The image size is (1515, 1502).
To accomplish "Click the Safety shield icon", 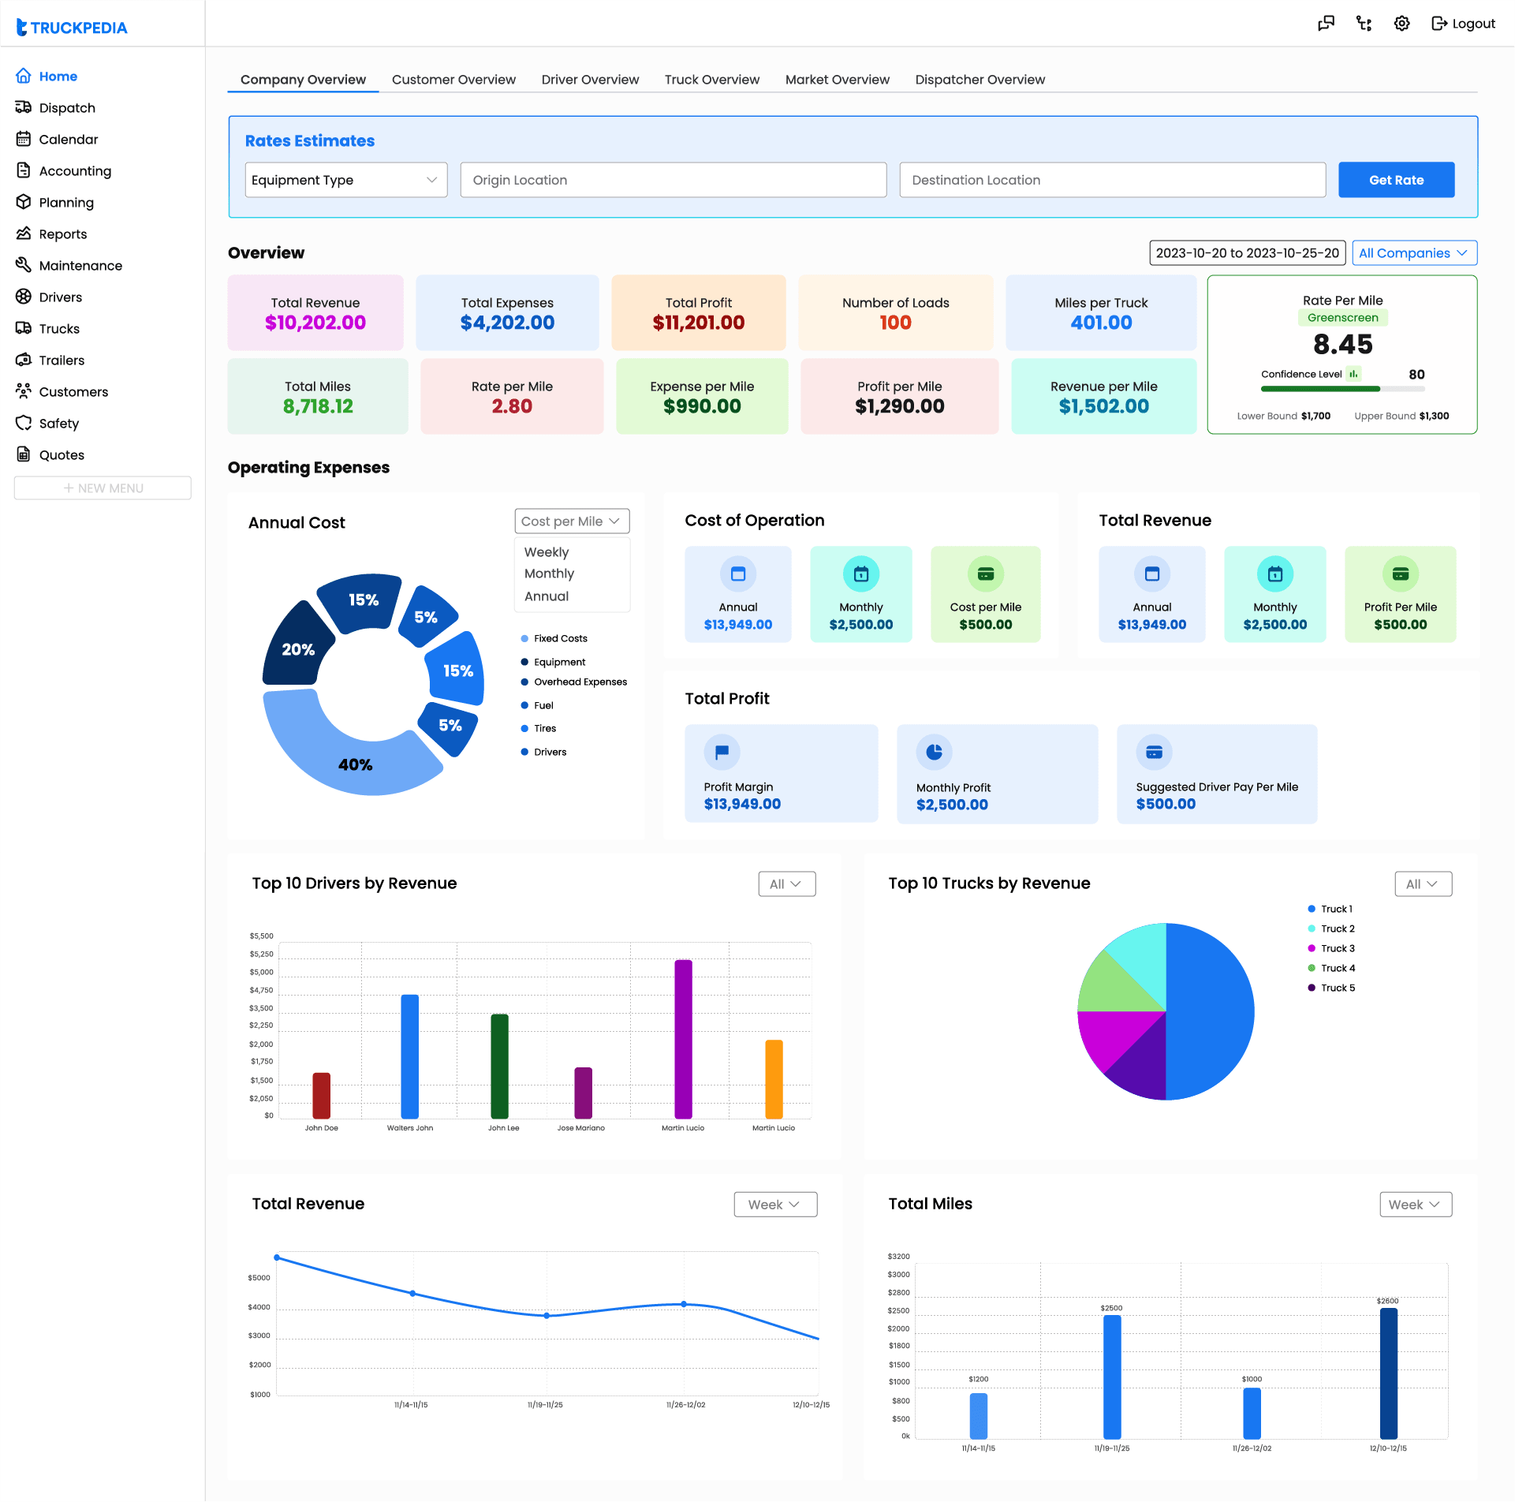I will point(24,424).
